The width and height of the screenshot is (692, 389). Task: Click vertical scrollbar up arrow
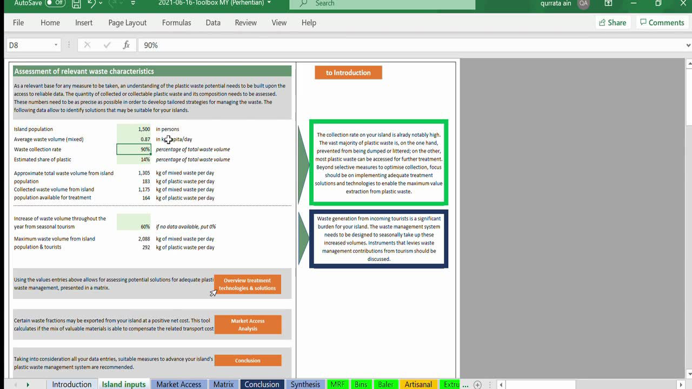point(688,64)
